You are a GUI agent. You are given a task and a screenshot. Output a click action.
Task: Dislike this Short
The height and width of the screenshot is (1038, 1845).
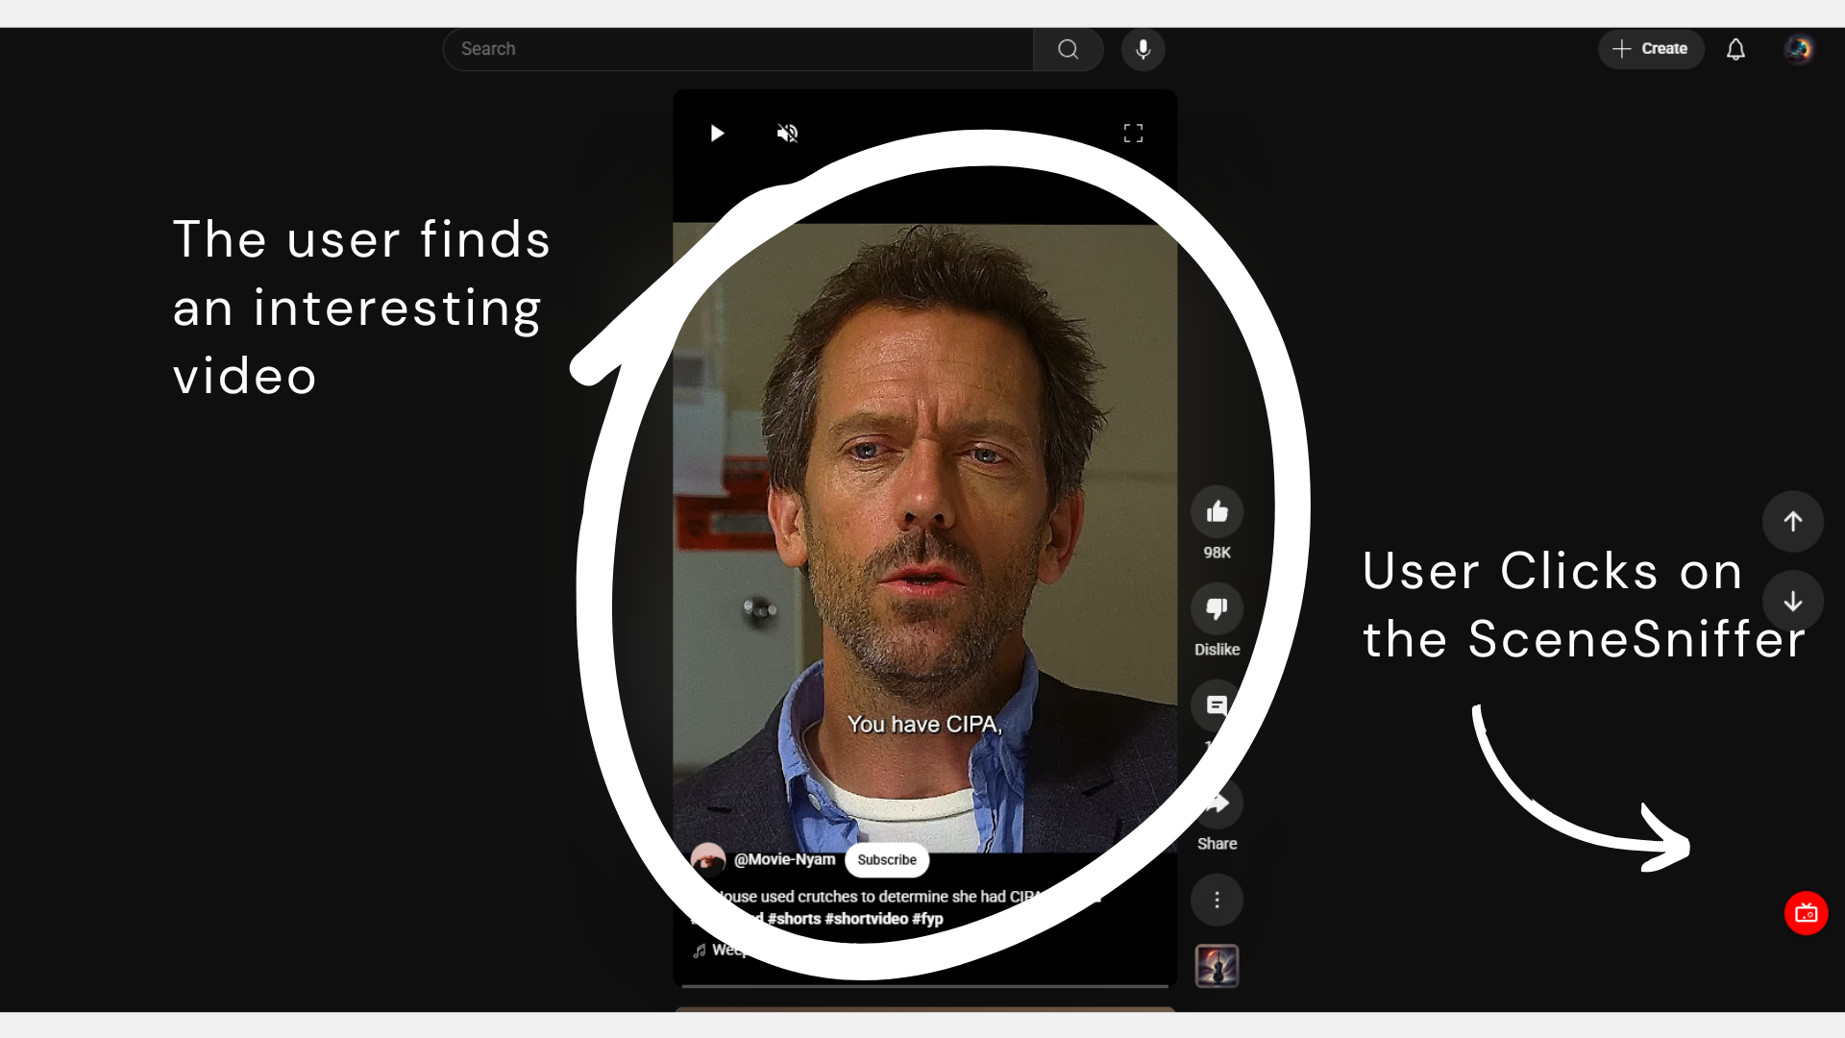[x=1217, y=608]
